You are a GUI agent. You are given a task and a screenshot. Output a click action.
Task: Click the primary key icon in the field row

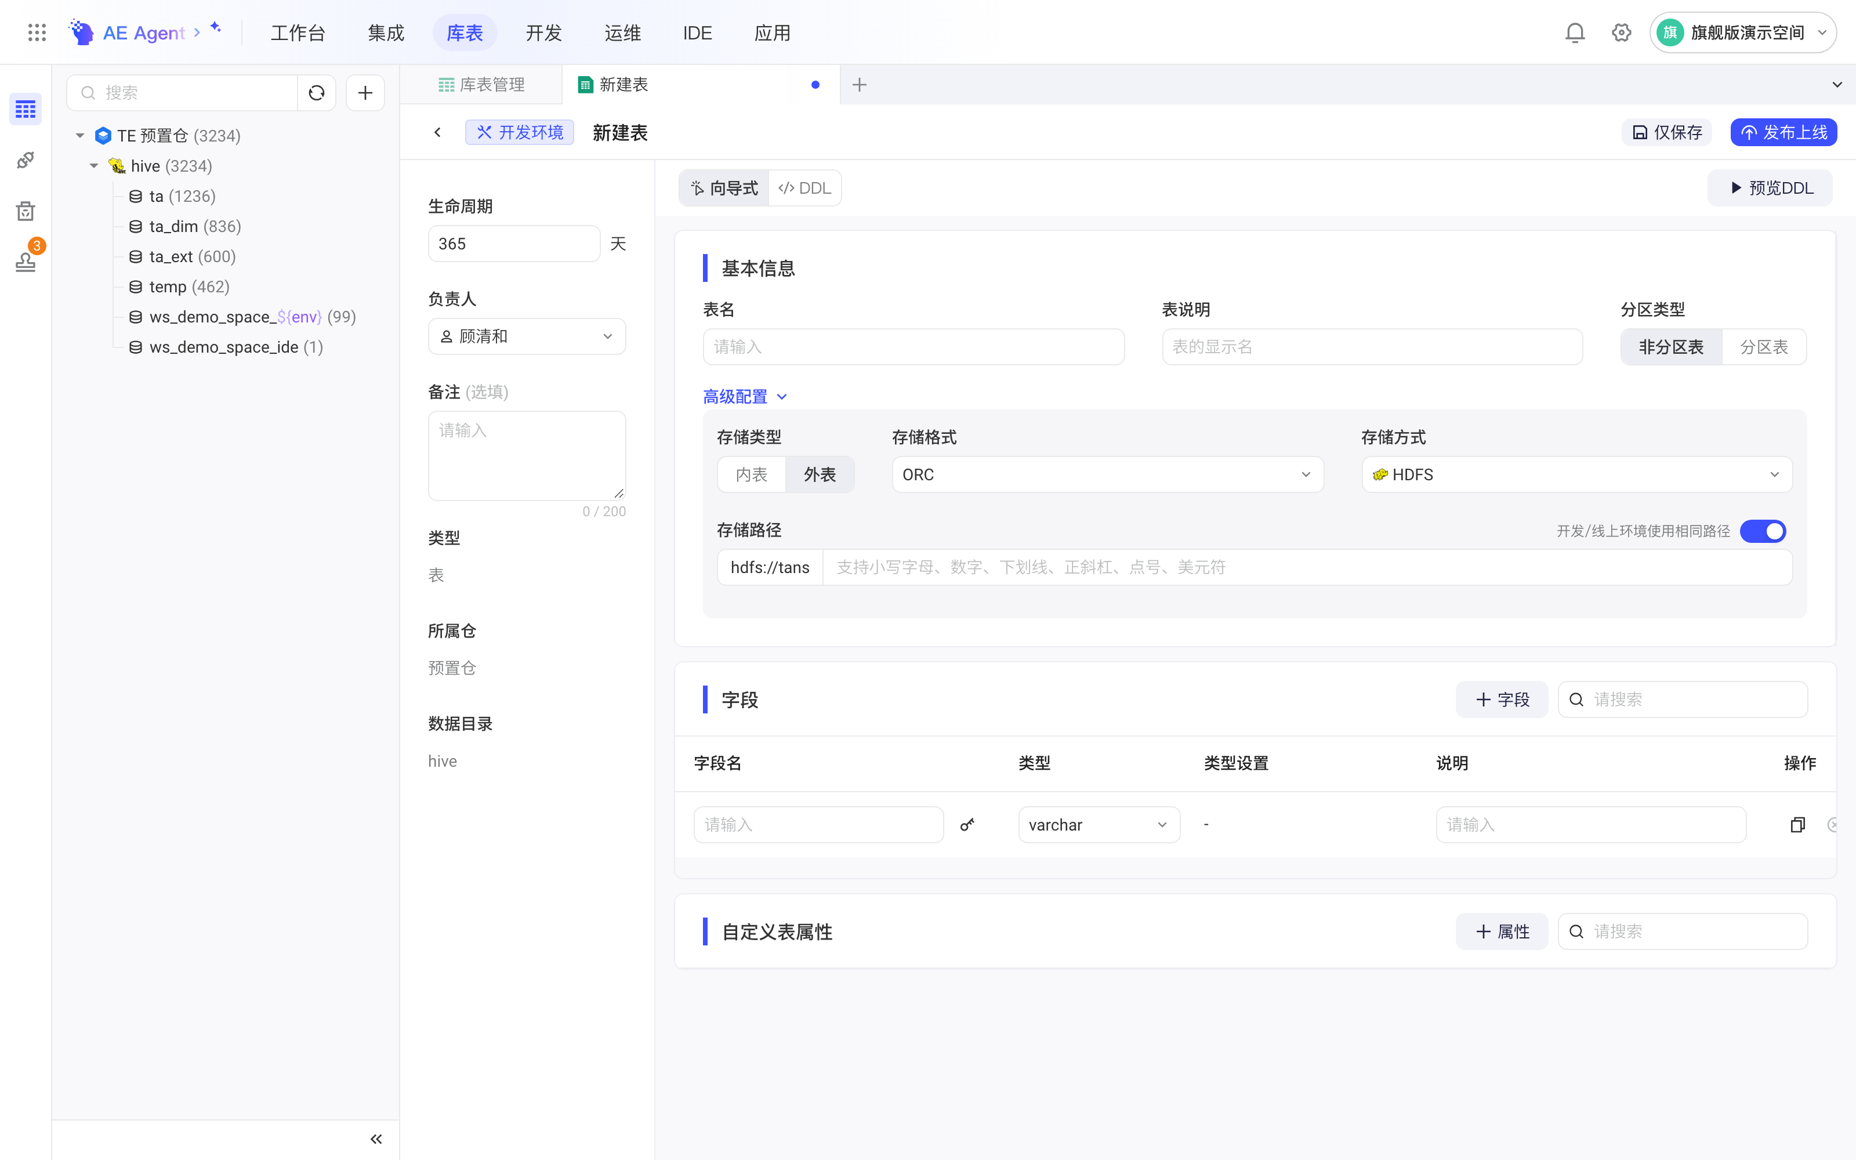click(x=967, y=825)
